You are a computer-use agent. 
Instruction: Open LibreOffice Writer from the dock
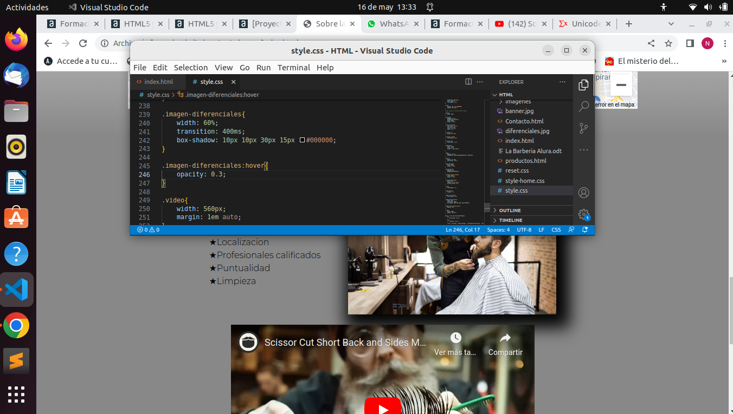click(x=16, y=182)
